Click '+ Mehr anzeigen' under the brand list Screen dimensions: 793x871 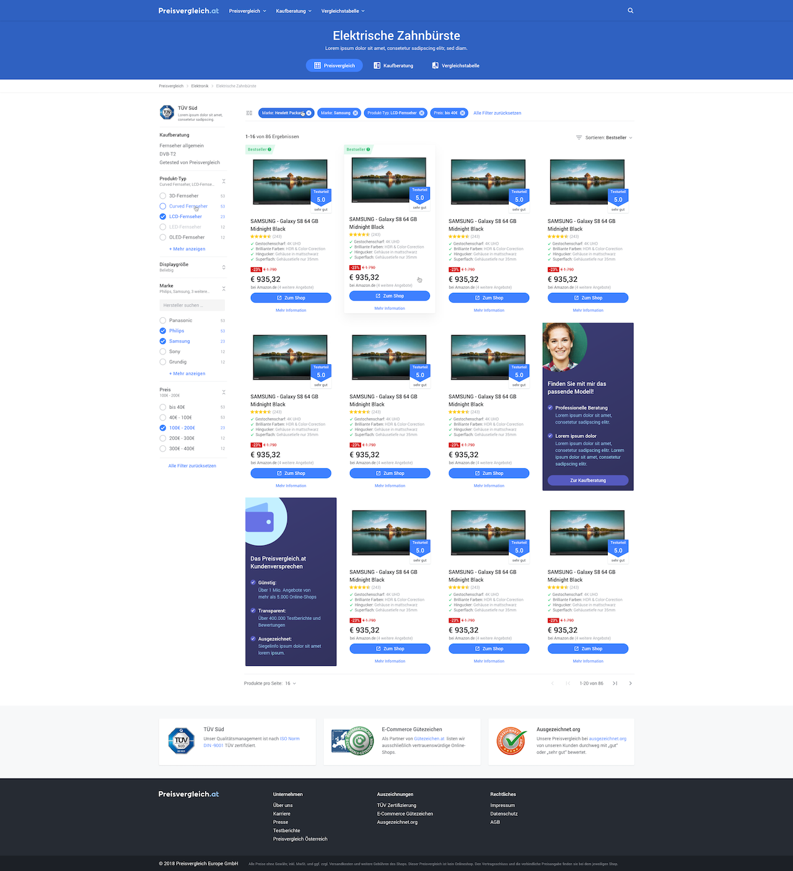point(187,374)
